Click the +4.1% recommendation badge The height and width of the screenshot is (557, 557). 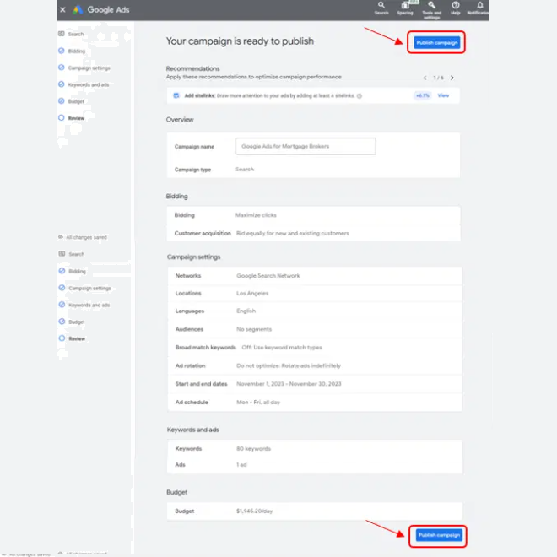[421, 96]
